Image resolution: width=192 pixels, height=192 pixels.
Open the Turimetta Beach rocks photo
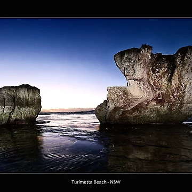(x=96, y=95)
